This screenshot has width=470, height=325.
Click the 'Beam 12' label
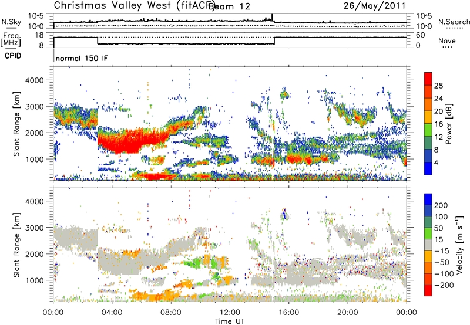pyautogui.click(x=229, y=6)
